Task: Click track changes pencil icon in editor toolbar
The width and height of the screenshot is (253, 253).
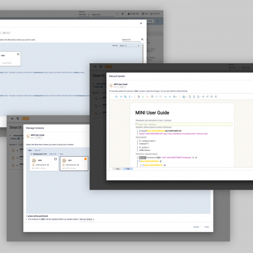Action: (139, 97)
